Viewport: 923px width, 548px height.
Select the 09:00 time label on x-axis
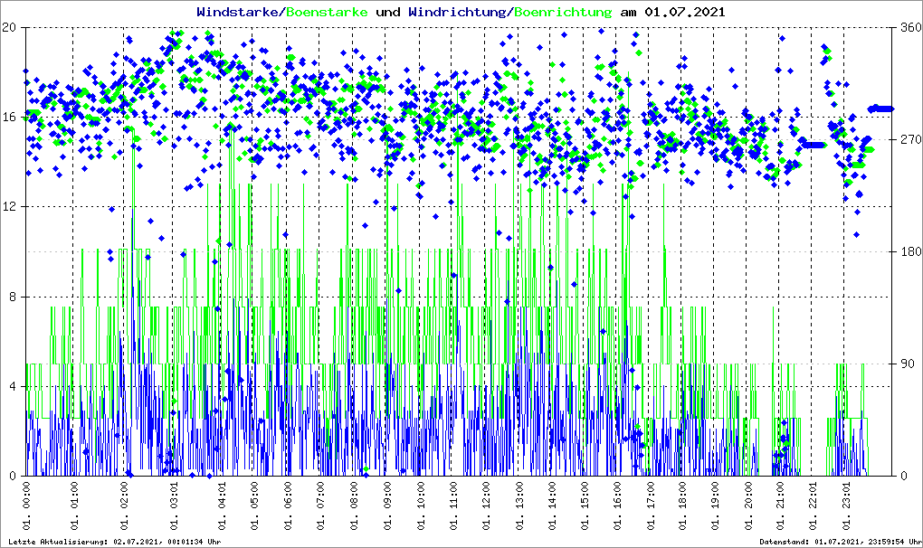tap(387, 507)
